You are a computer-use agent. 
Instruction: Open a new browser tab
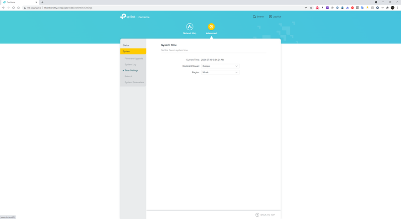(42, 2)
